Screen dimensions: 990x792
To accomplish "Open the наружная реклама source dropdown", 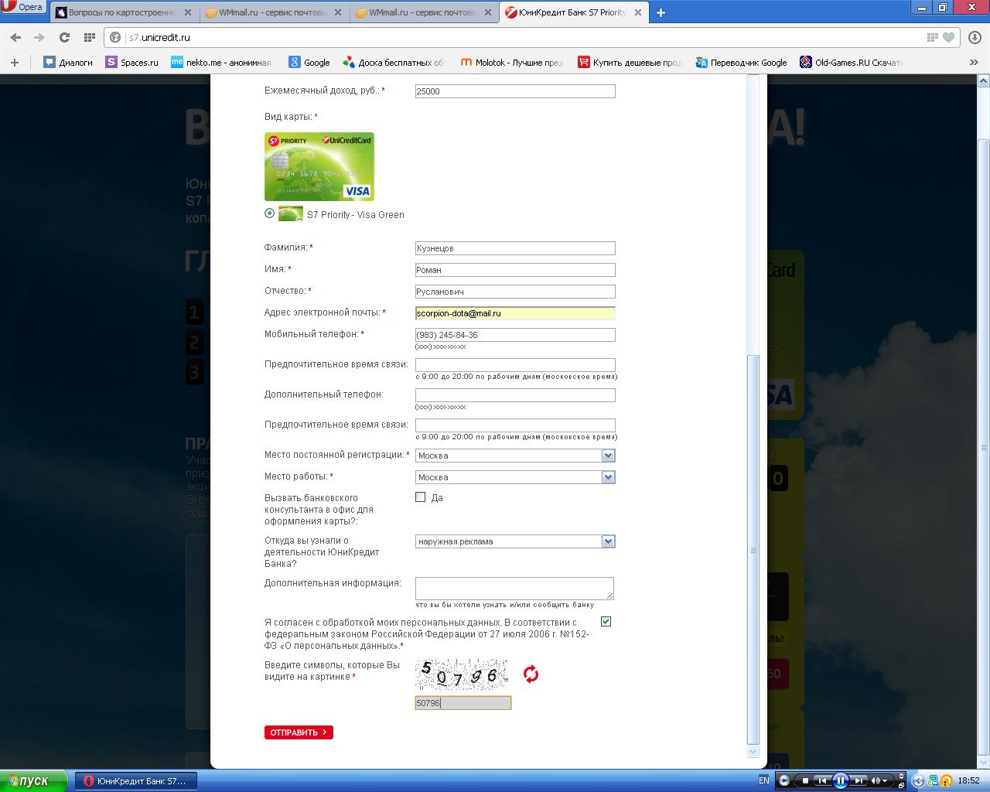I will pos(515,541).
